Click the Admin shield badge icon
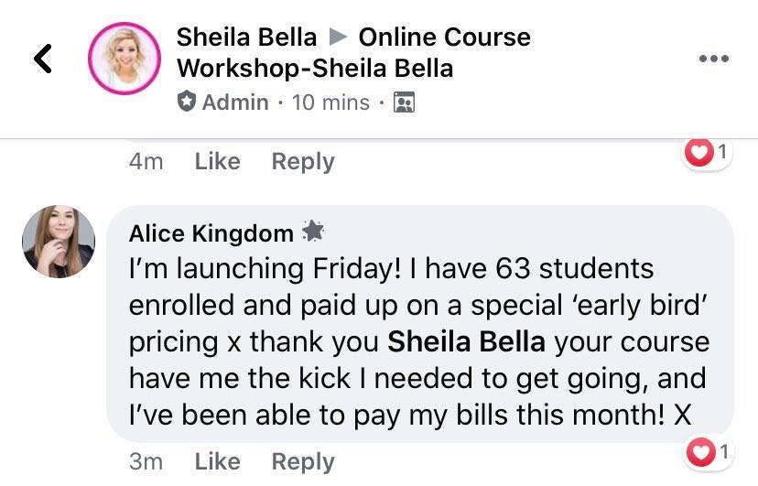The height and width of the screenshot is (486, 758). click(x=187, y=102)
